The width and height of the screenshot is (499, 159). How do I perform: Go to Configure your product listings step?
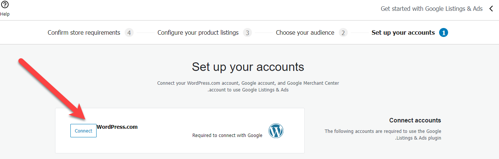(198, 33)
